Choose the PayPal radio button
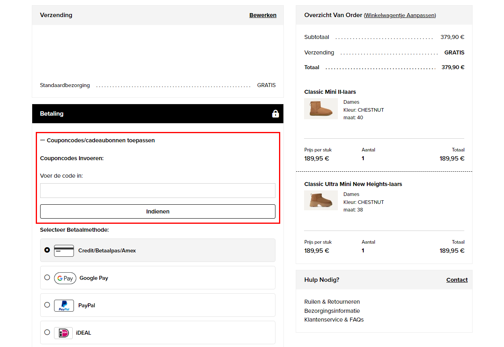 pyautogui.click(x=47, y=305)
